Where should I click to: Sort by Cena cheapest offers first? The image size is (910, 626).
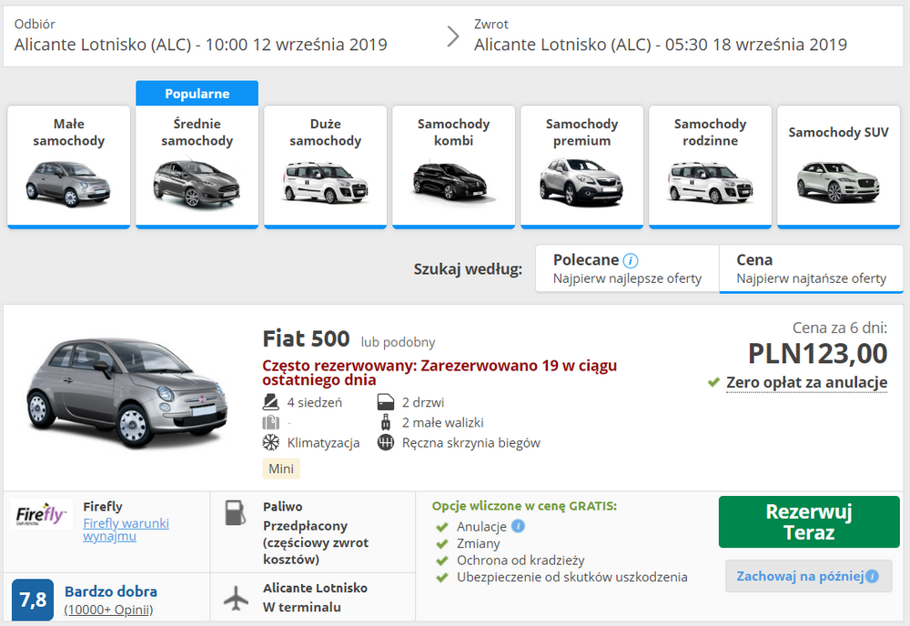tap(812, 268)
